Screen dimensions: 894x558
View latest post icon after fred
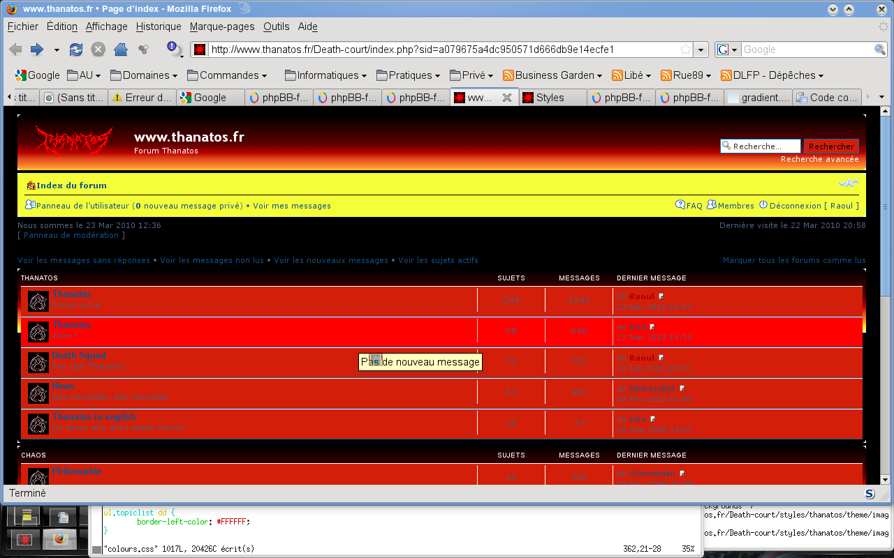(x=652, y=327)
